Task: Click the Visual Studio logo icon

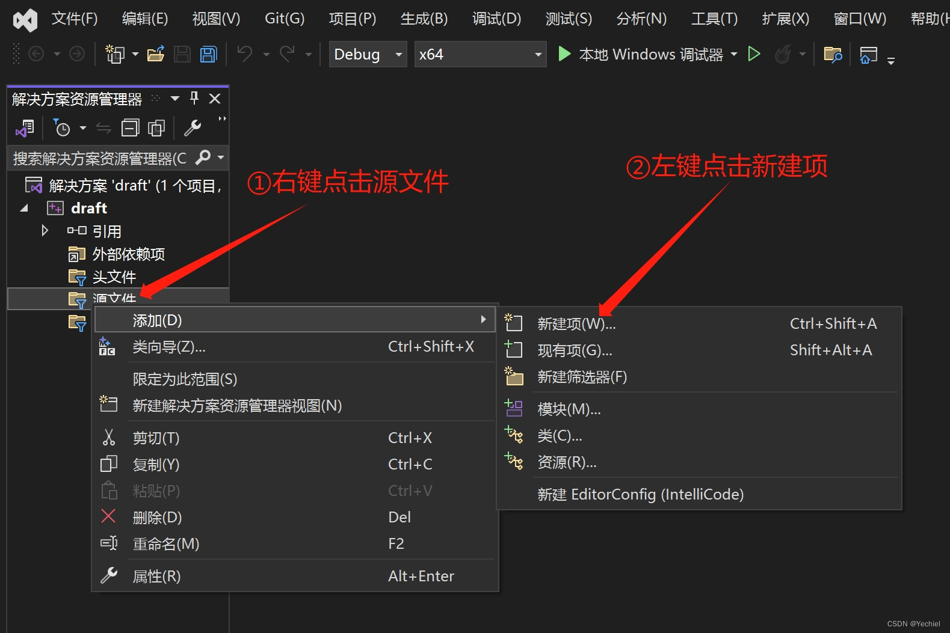Action: pos(25,20)
